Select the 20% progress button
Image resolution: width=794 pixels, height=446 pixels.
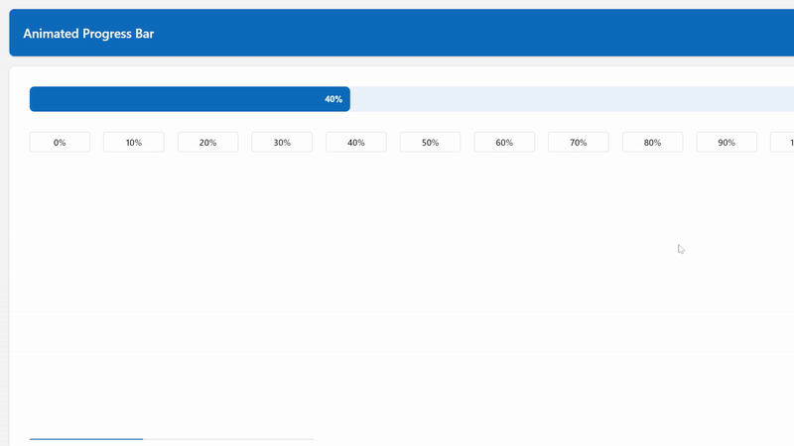click(x=207, y=142)
